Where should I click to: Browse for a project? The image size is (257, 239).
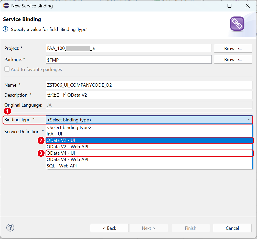coord(233,48)
